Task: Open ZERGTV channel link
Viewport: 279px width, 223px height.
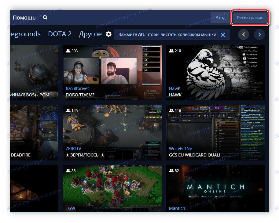Action: point(73,149)
